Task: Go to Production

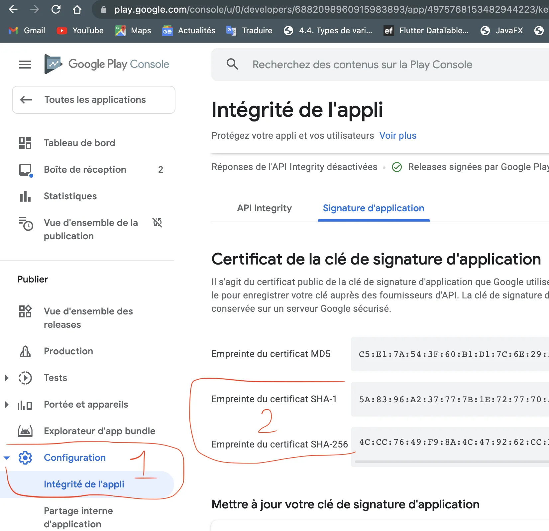Action: (68, 351)
